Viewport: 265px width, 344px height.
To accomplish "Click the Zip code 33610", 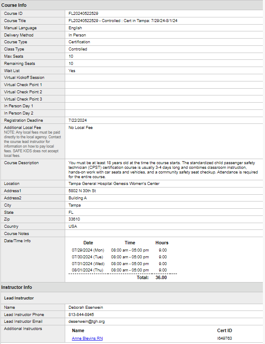I will pyautogui.click(x=74, y=219).
